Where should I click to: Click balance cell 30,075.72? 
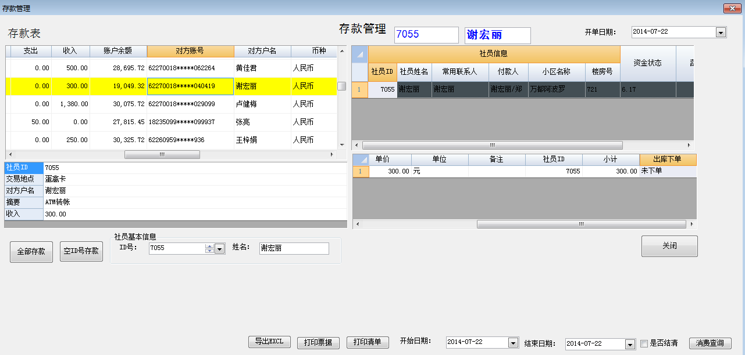pyautogui.click(x=119, y=104)
